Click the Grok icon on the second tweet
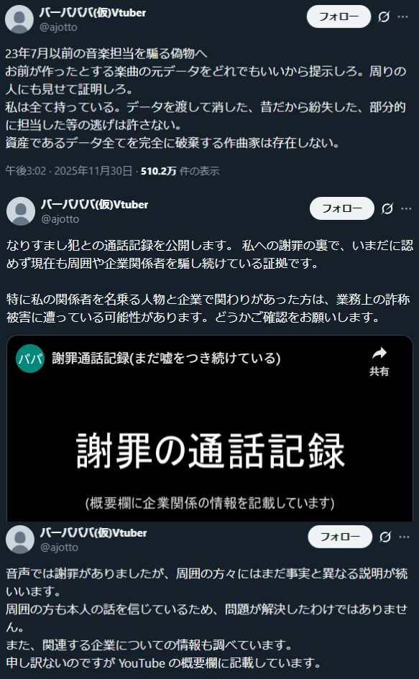The height and width of the screenshot is (679, 419). [387, 208]
